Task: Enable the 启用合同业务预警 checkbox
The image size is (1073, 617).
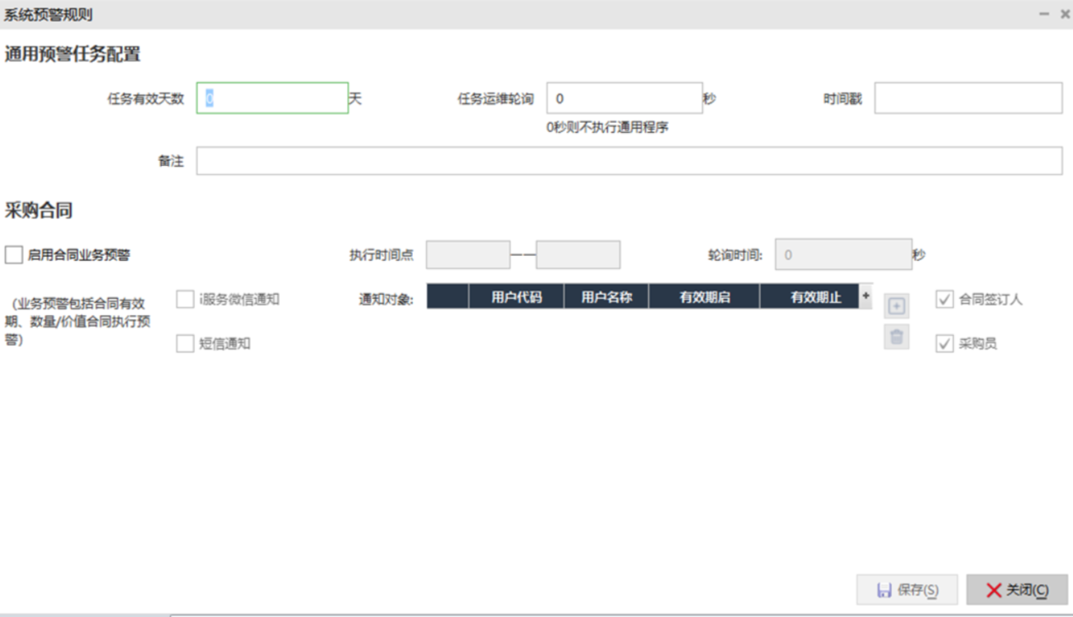Action: click(x=14, y=255)
